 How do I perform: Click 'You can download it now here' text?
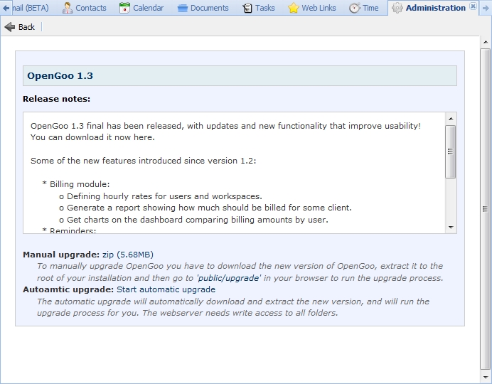(x=92, y=137)
